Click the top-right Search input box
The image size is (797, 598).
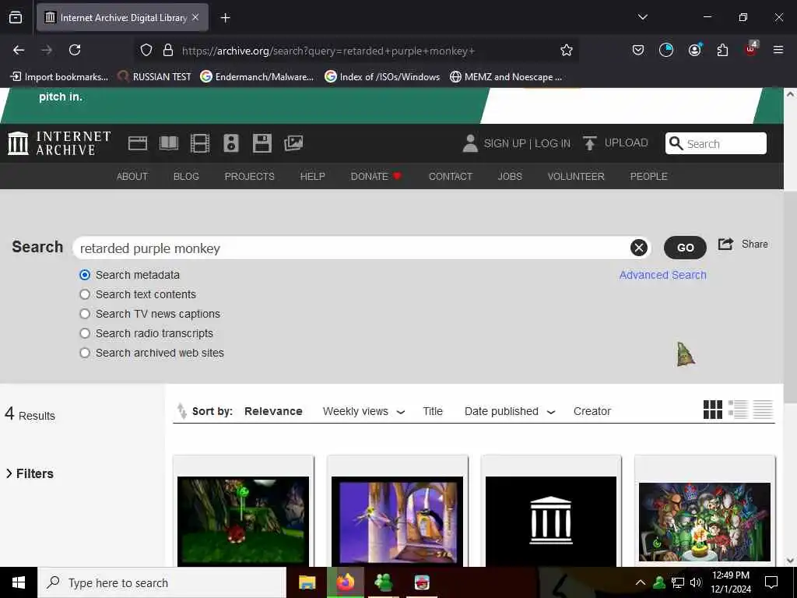pyautogui.click(x=716, y=143)
